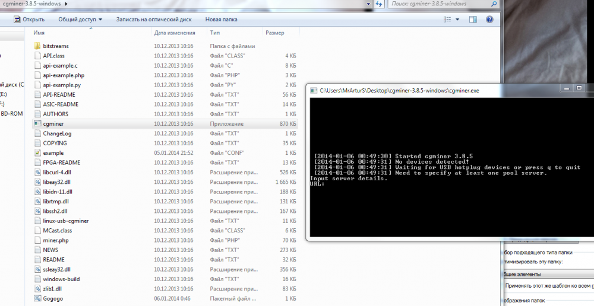Screen dimensions: 594x306
Task: Click the URL: prompt in console window
Action: click(x=317, y=184)
